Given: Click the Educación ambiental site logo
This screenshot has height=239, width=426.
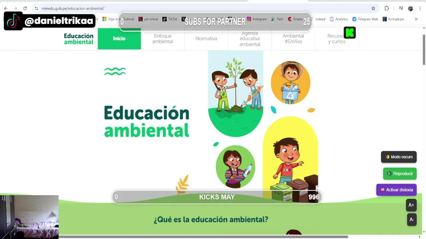Looking at the screenshot, I should 79,39.
